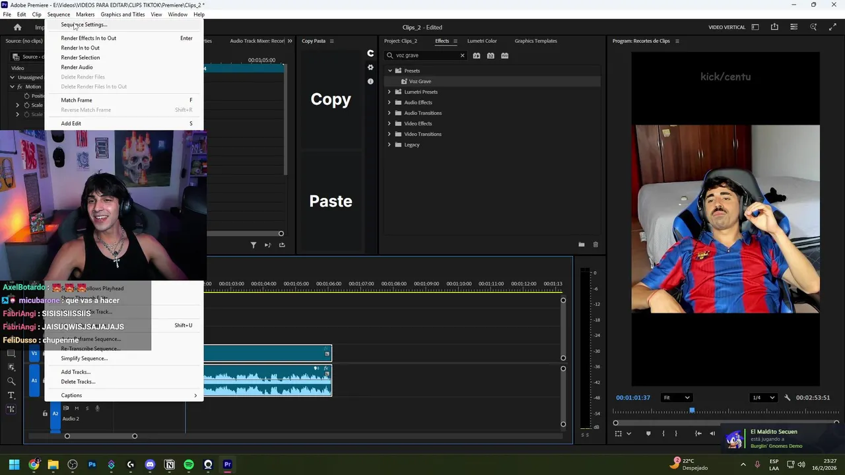
Task: Toggle full screen video output icon
Action: [832, 27]
